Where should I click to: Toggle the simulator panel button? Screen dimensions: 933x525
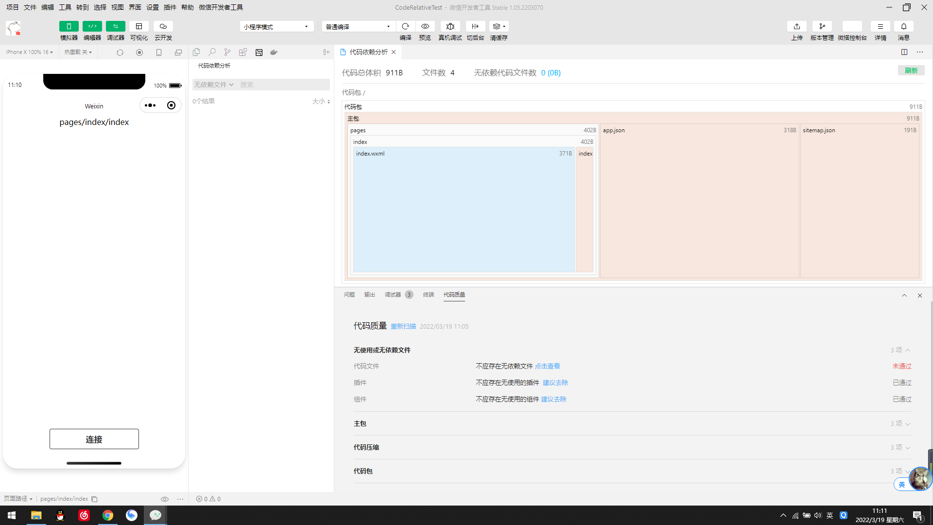point(69,26)
